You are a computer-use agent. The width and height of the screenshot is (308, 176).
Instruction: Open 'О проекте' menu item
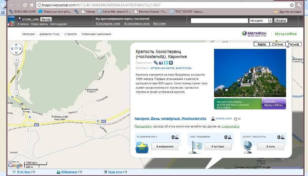70,34
